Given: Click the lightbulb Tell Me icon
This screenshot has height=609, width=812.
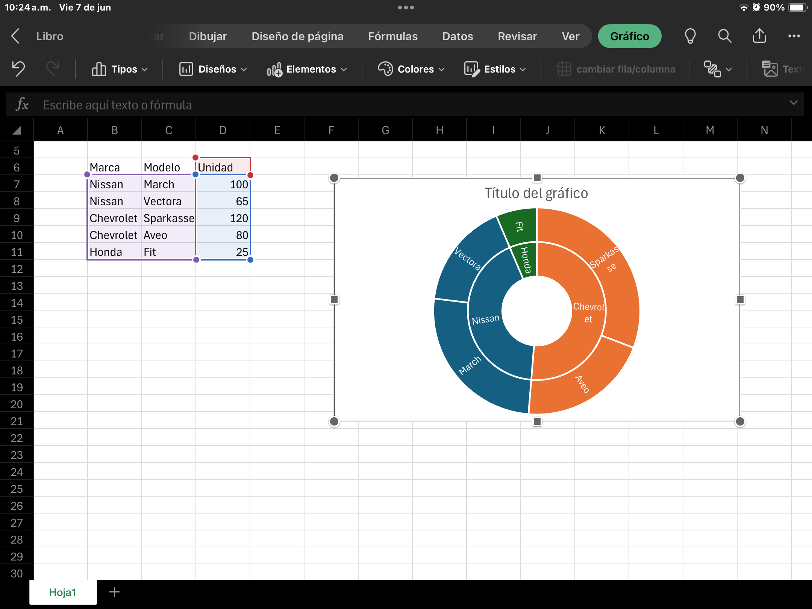Looking at the screenshot, I should pyautogui.click(x=690, y=36).
